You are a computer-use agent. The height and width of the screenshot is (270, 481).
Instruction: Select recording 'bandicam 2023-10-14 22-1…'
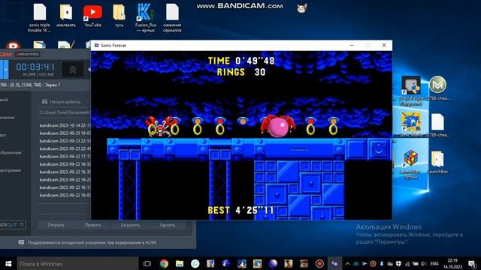point(65,125)
